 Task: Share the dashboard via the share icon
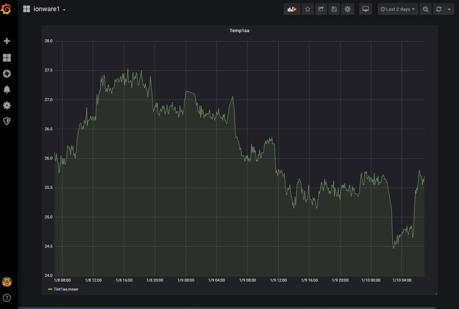(x=321, y=9)
